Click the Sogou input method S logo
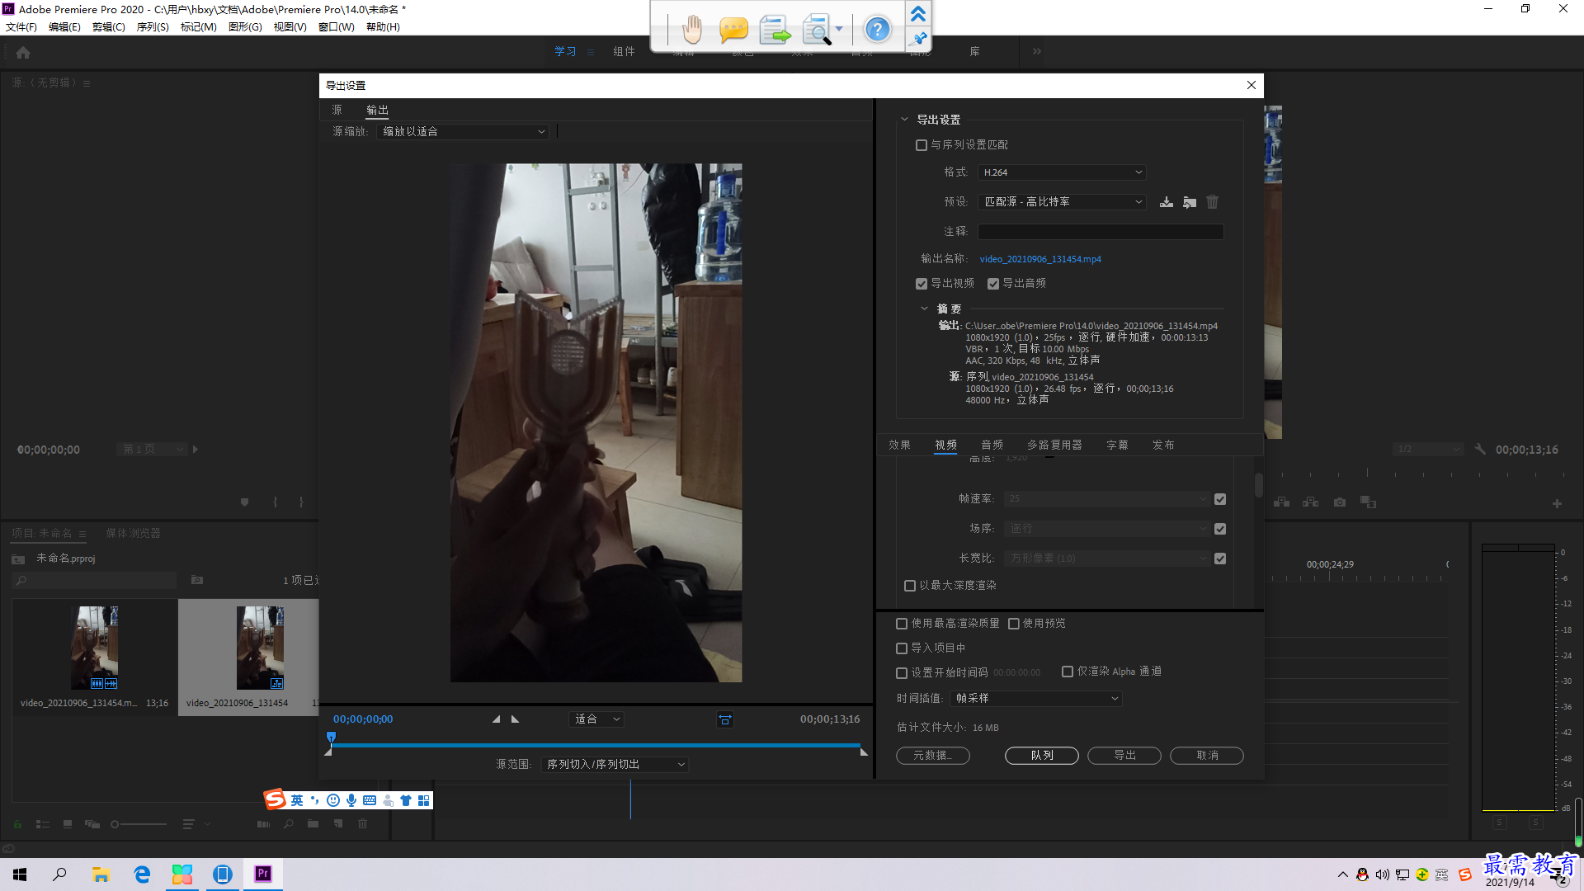 274,799
